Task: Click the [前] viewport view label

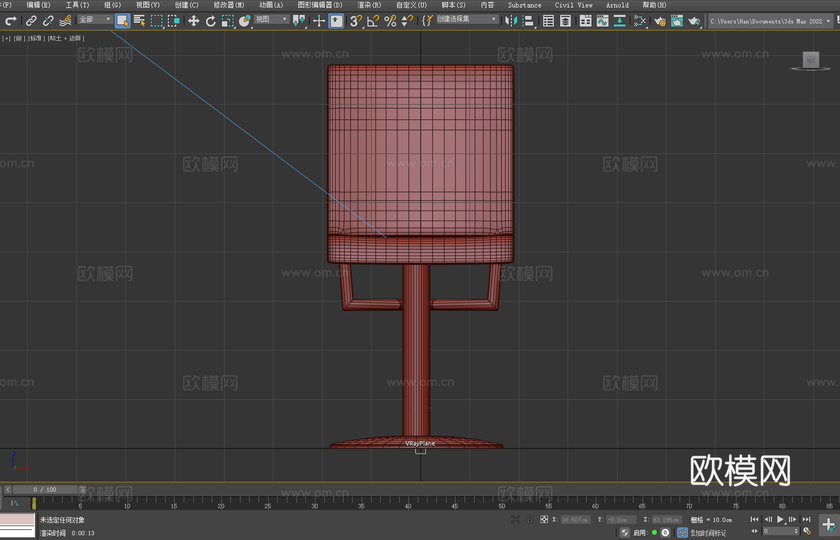Action: coord(19,38)
